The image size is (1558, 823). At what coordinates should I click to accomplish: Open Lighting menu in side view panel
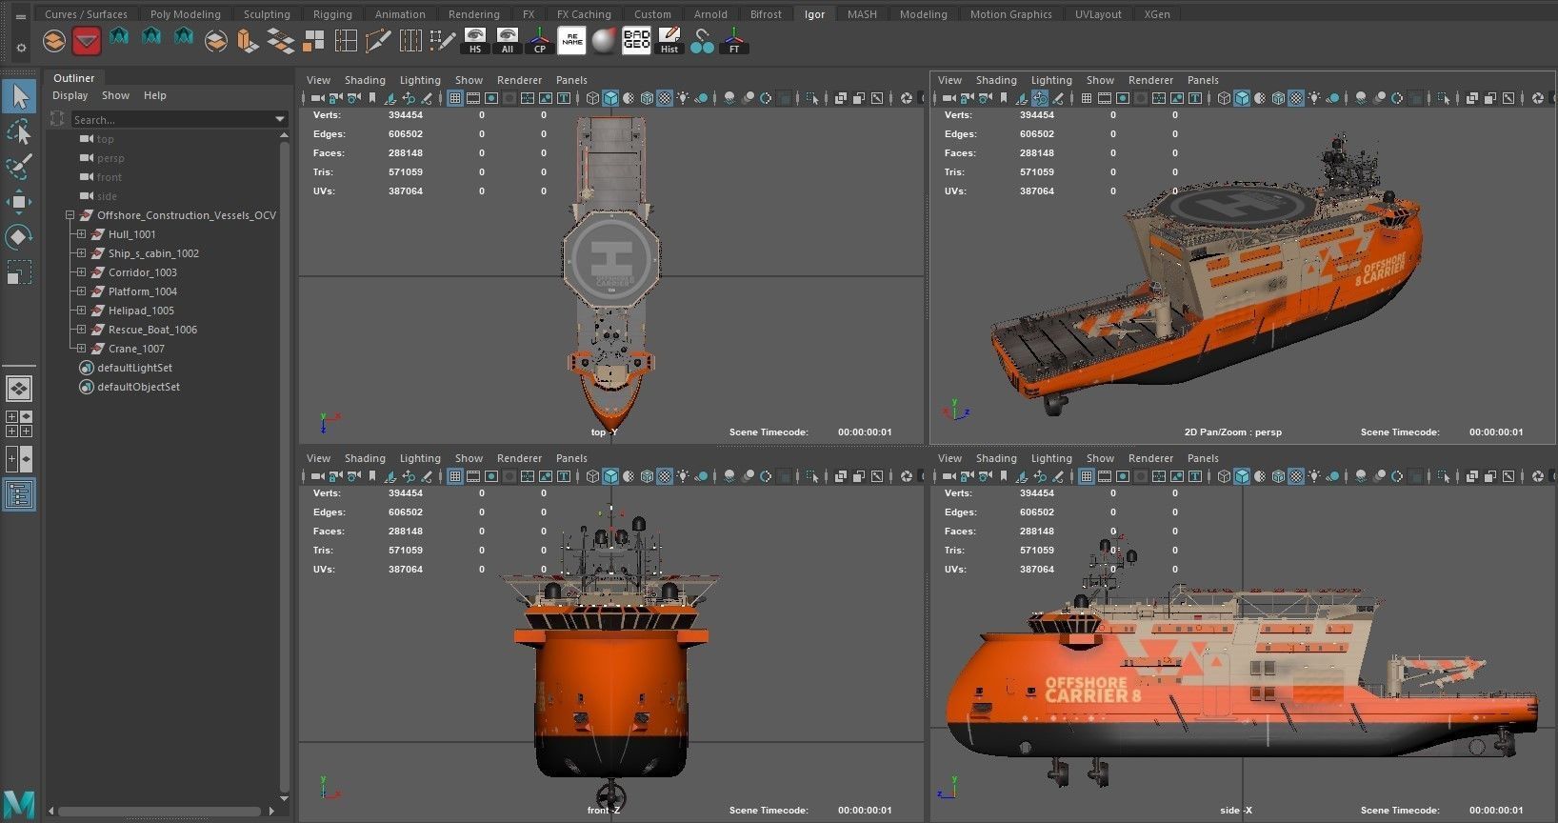1051,458
